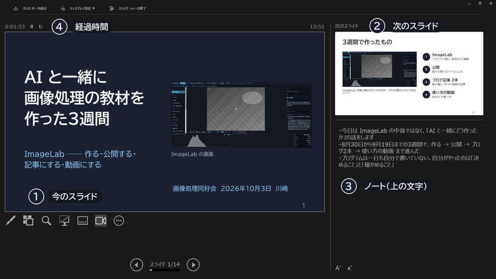Click the スライド 1/14 slide counter
496x279 pixels.
[165, 264]
